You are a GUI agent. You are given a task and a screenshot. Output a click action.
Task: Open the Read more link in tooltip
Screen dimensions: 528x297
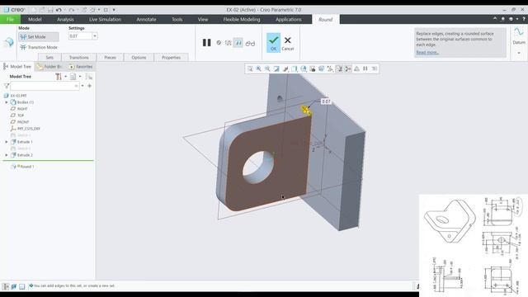427,52
